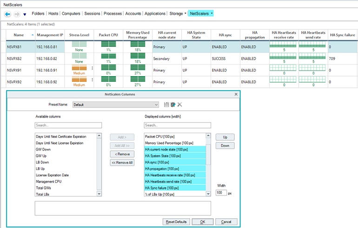Click the Add > button
358x228 pixels.
pyautogui.click(x=122, y=137)
